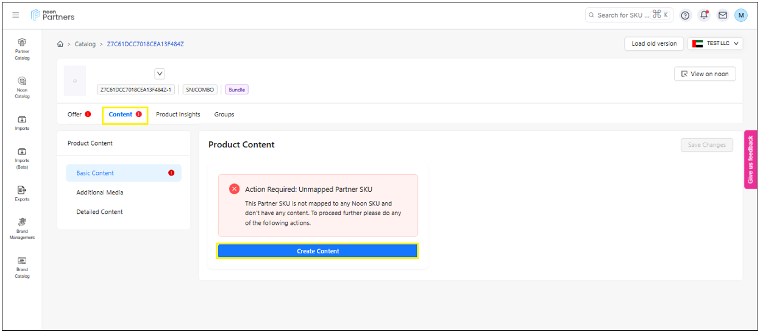
Task: Click the help question mark icon
Action: 685,15
